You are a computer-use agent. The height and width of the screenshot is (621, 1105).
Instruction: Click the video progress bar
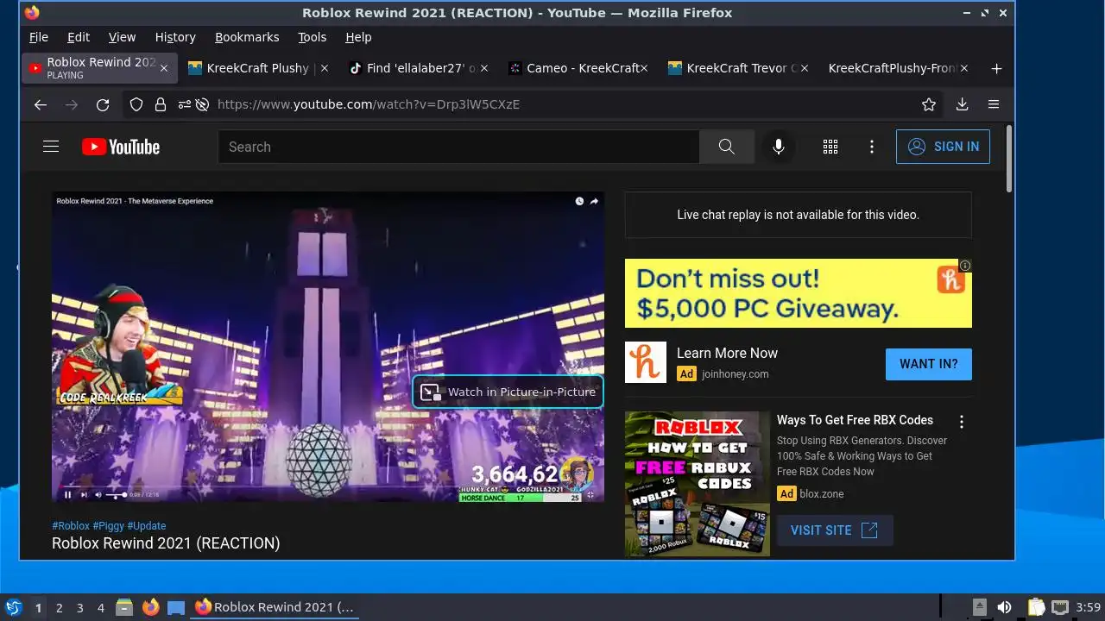[x=328, y=486]
